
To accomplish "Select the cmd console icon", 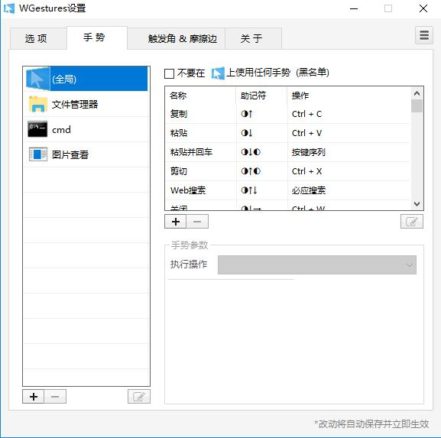I will 37,129.
